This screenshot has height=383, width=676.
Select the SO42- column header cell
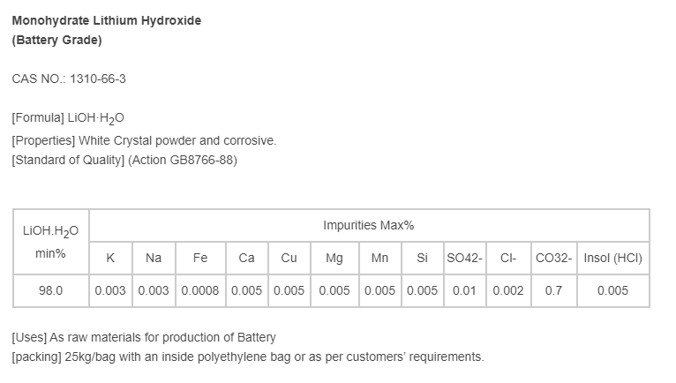click(x=464, y=259)
